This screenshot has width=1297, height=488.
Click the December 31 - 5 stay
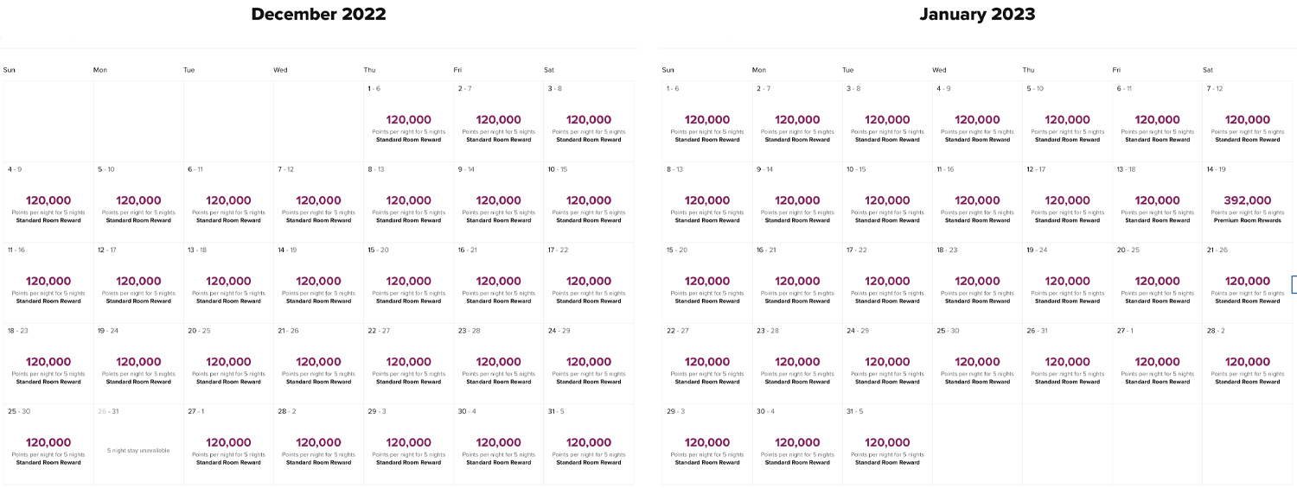point(588,444)
